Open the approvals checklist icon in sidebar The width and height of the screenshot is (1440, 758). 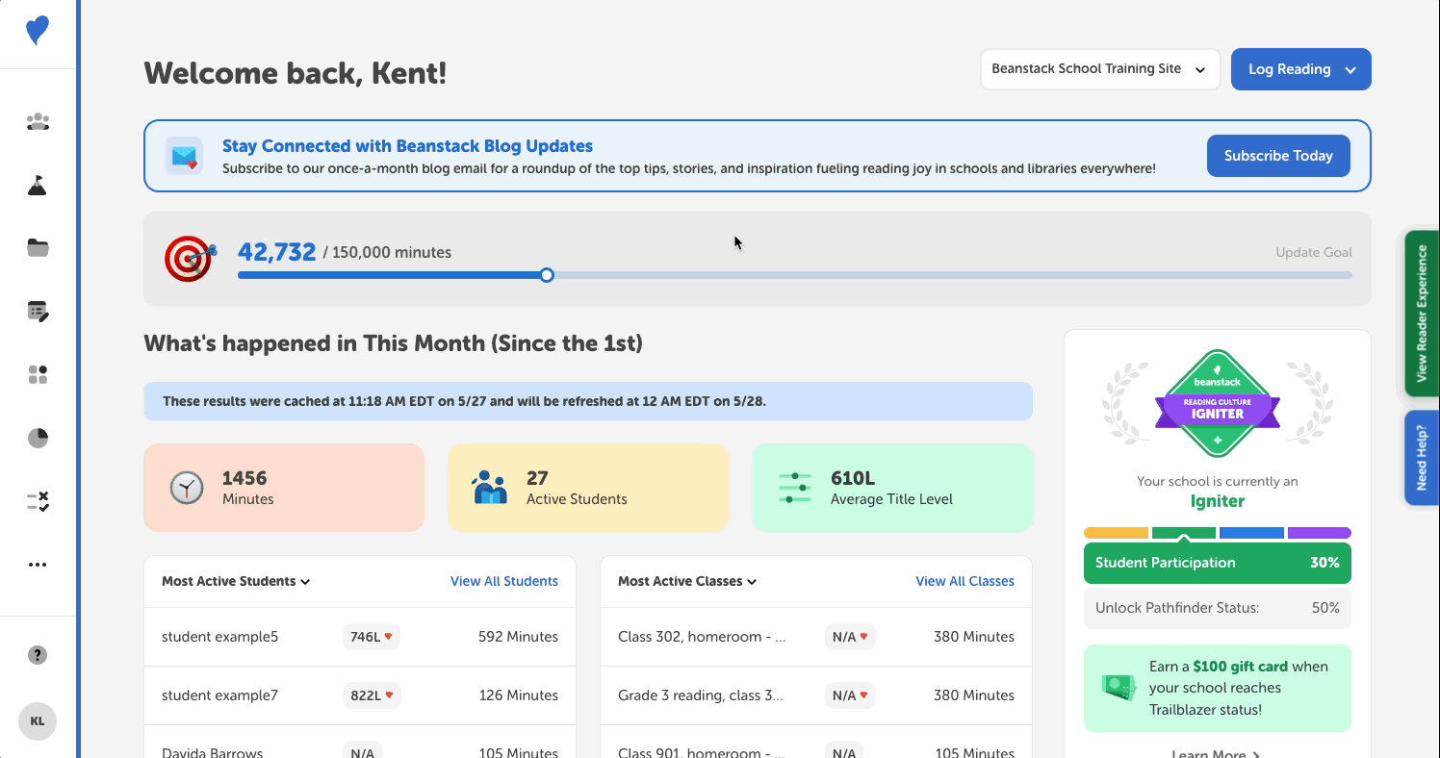pos(38,500)
